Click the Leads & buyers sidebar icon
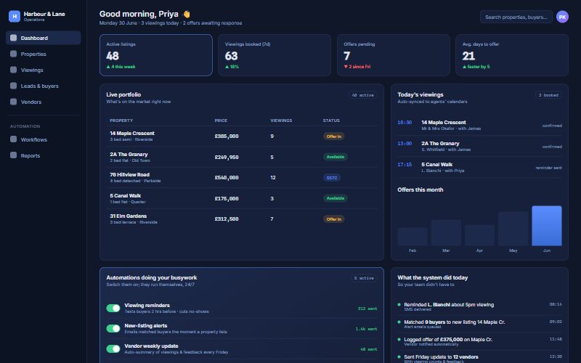Viewport: 581px width, 363px height. 13,86
